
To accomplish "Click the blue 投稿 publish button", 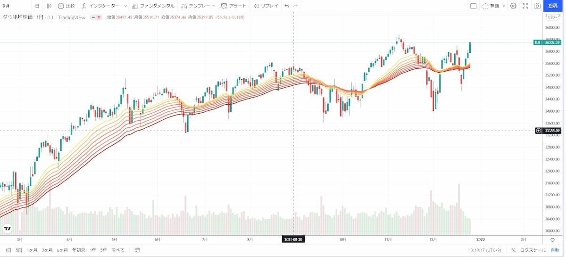I will pyautogui.click(x=553, y=6).
